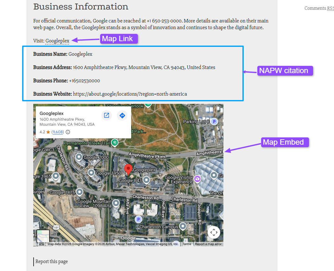Image resolution: width=334 pixels, height=271 pixels.
Task: Click the Parking Lot C parking icon
Action: click(x=214, y=122)
